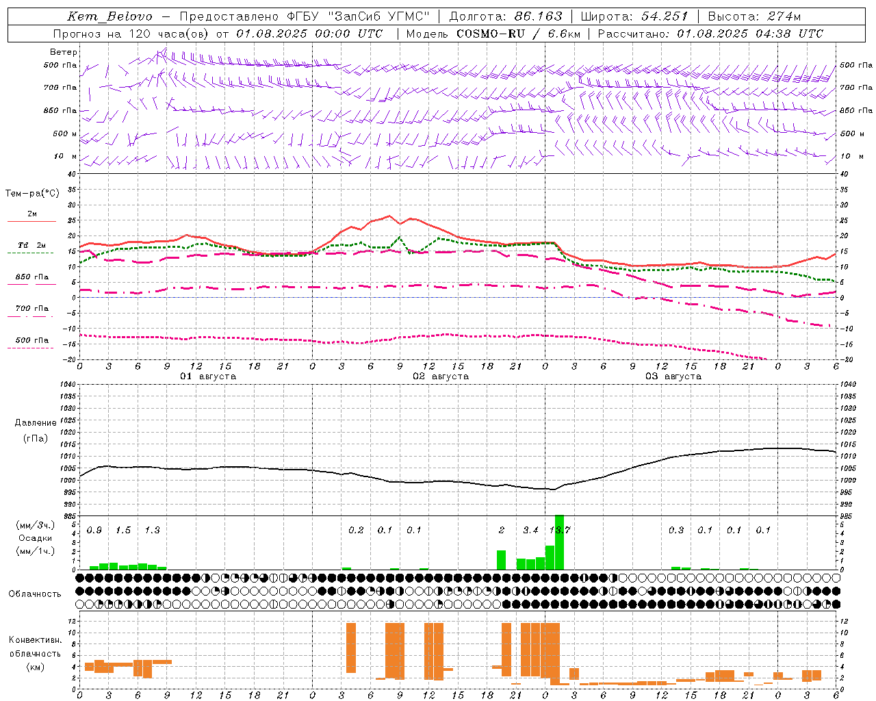Screen dimensions: 876x701
Task: Select the "Осадки" precipitation label
Action: [x=35, y=538]
